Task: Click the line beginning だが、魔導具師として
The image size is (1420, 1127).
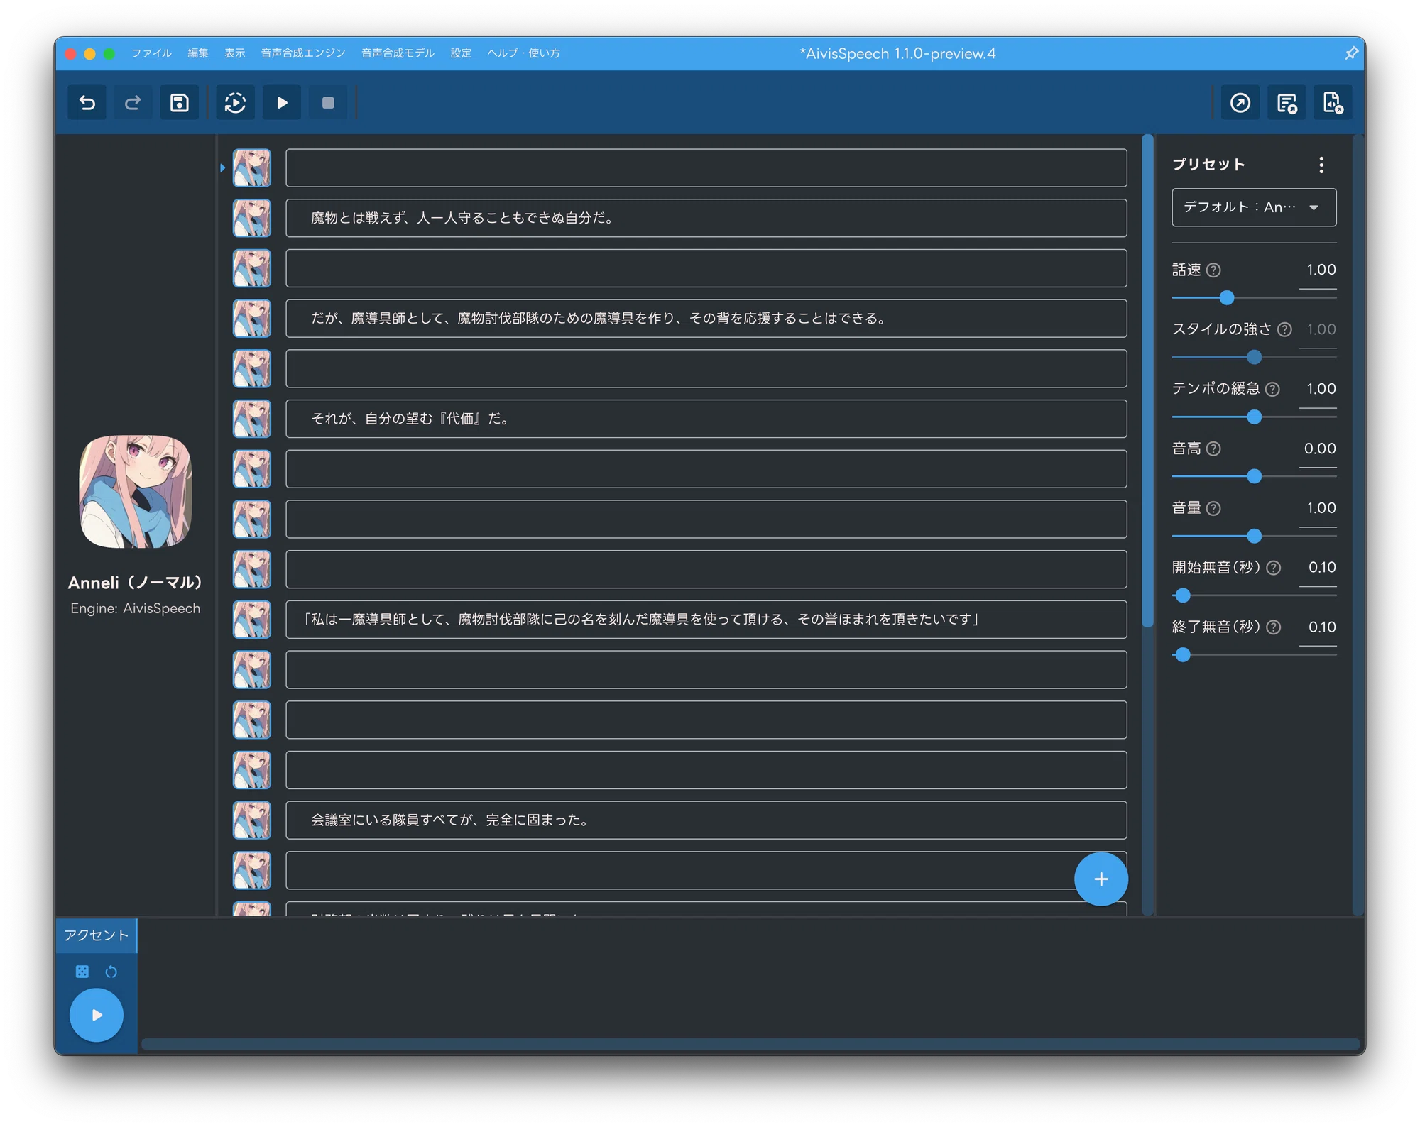Action: (x=706, y=319)
